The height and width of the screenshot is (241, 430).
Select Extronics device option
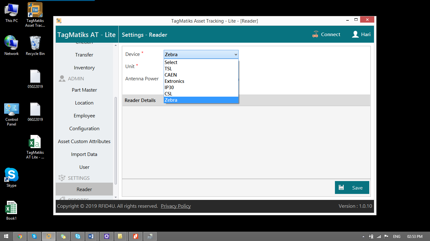pyautogui.click(x=174, y=81)
